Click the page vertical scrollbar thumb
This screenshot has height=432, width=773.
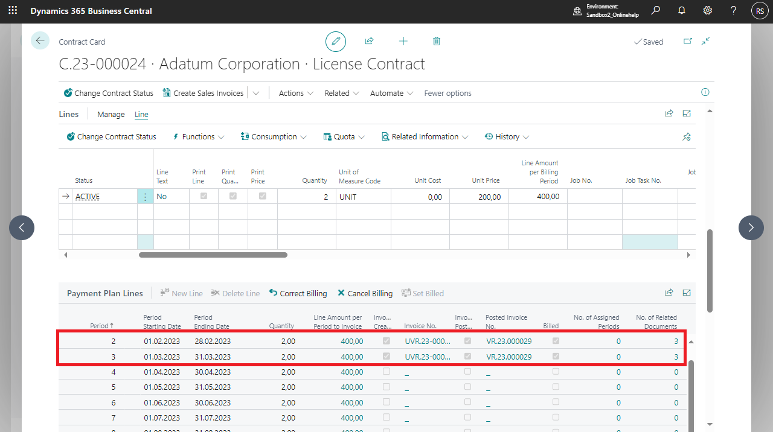(710, 270)
